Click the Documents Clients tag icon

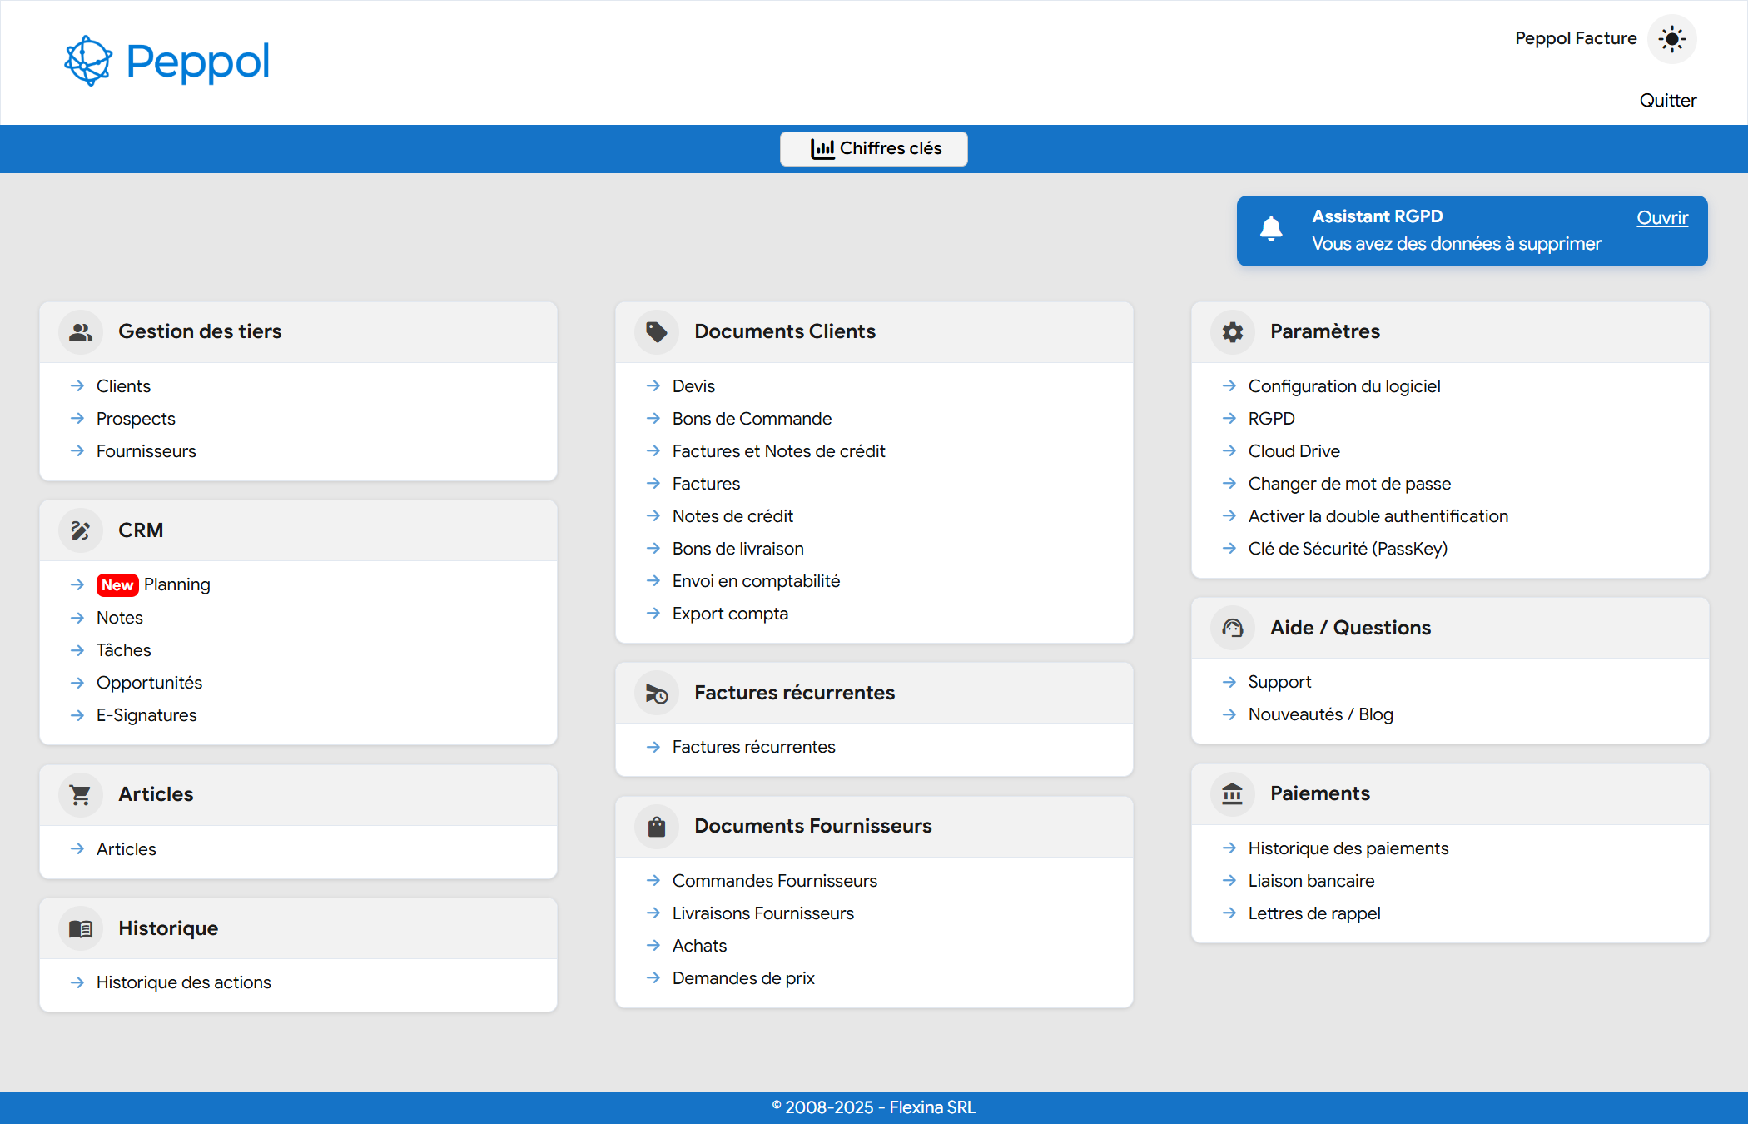point(657,331)
